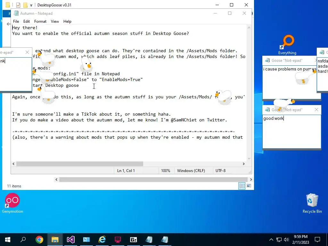Image resolution: width=328 pixels, height=246 pixels.
Task: Click the '@SamNChiet' text in Notepad
Action: coord(184,120)
